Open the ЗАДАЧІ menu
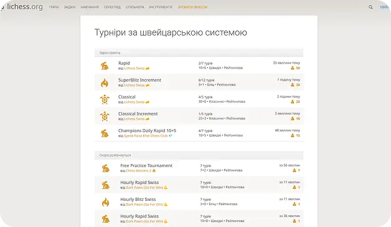The image size is (391, 227). click(x=70, y=7)
